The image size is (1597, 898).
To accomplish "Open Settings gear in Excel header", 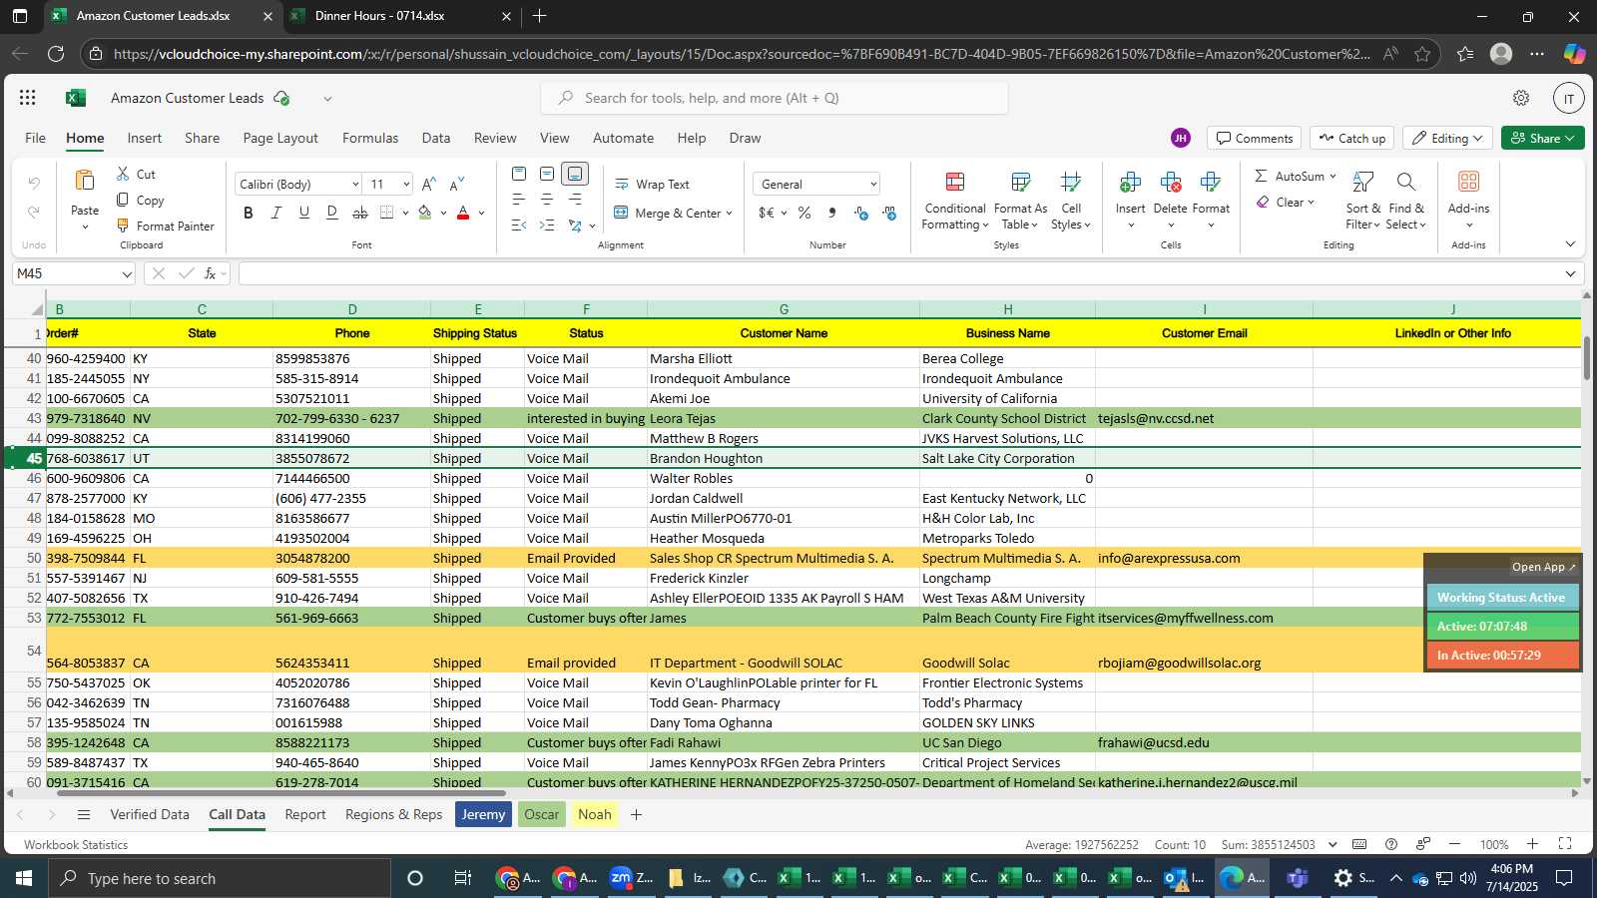I will point(1521,98).
